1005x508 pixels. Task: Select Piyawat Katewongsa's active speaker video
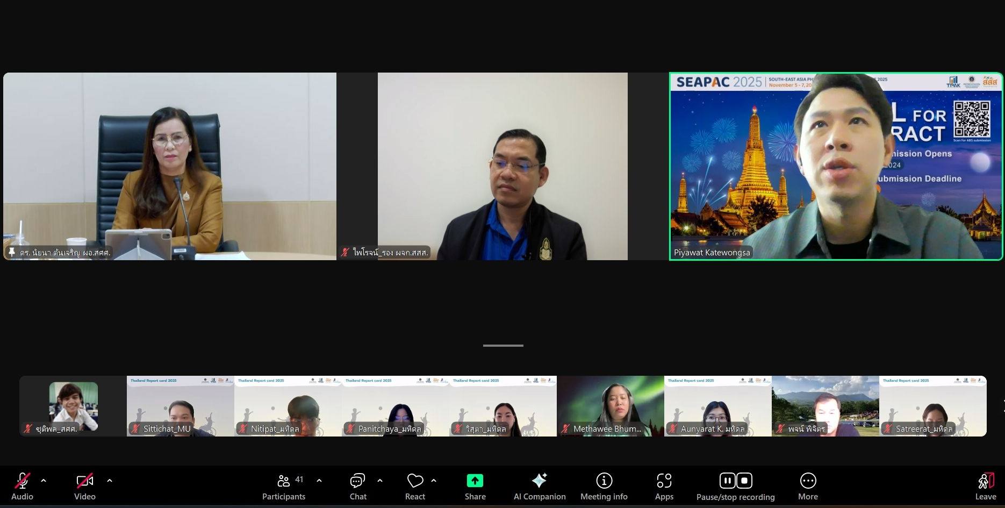click(x=836, y=167)
